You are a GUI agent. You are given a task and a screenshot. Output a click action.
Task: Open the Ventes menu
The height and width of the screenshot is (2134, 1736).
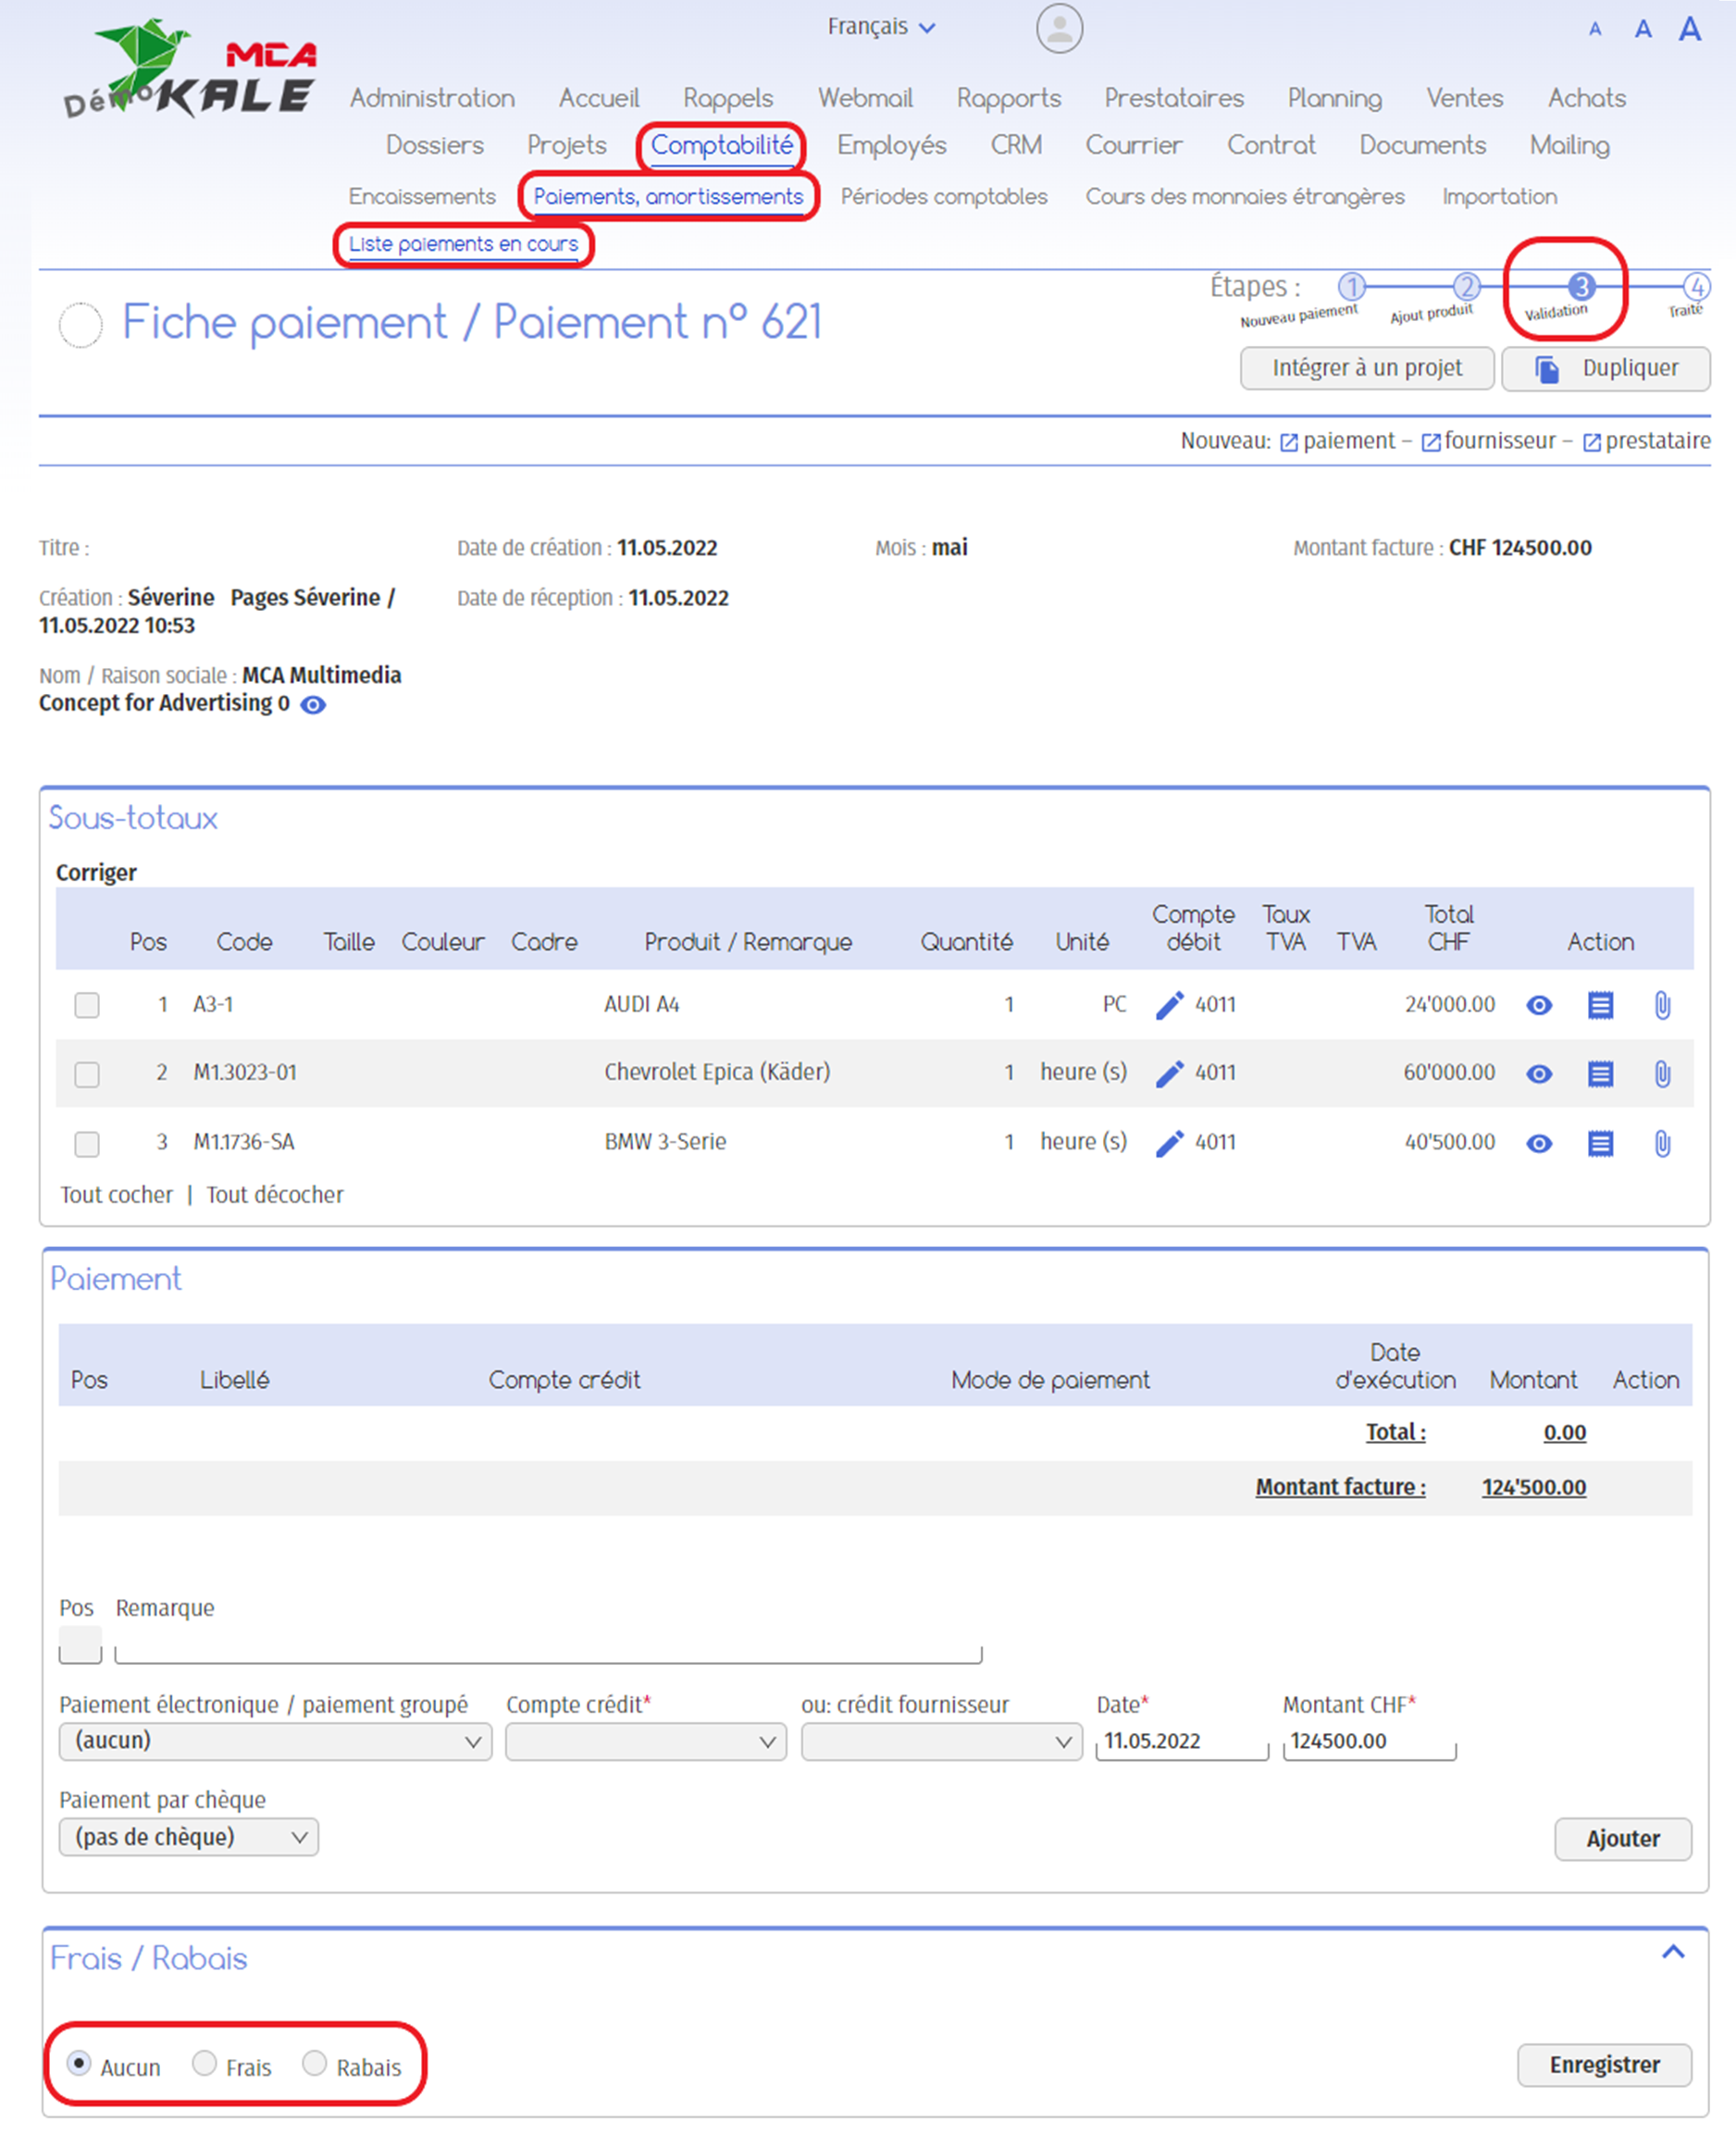tap(1464, 98)
